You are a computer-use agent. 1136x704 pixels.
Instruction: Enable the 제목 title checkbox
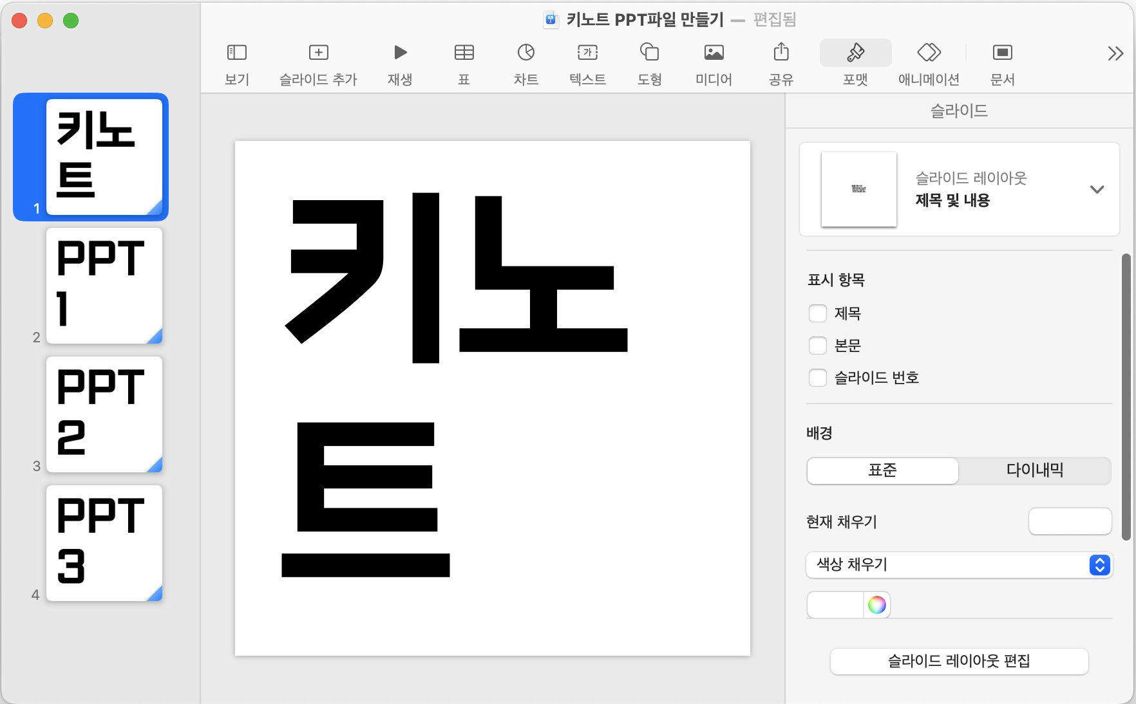817,313
